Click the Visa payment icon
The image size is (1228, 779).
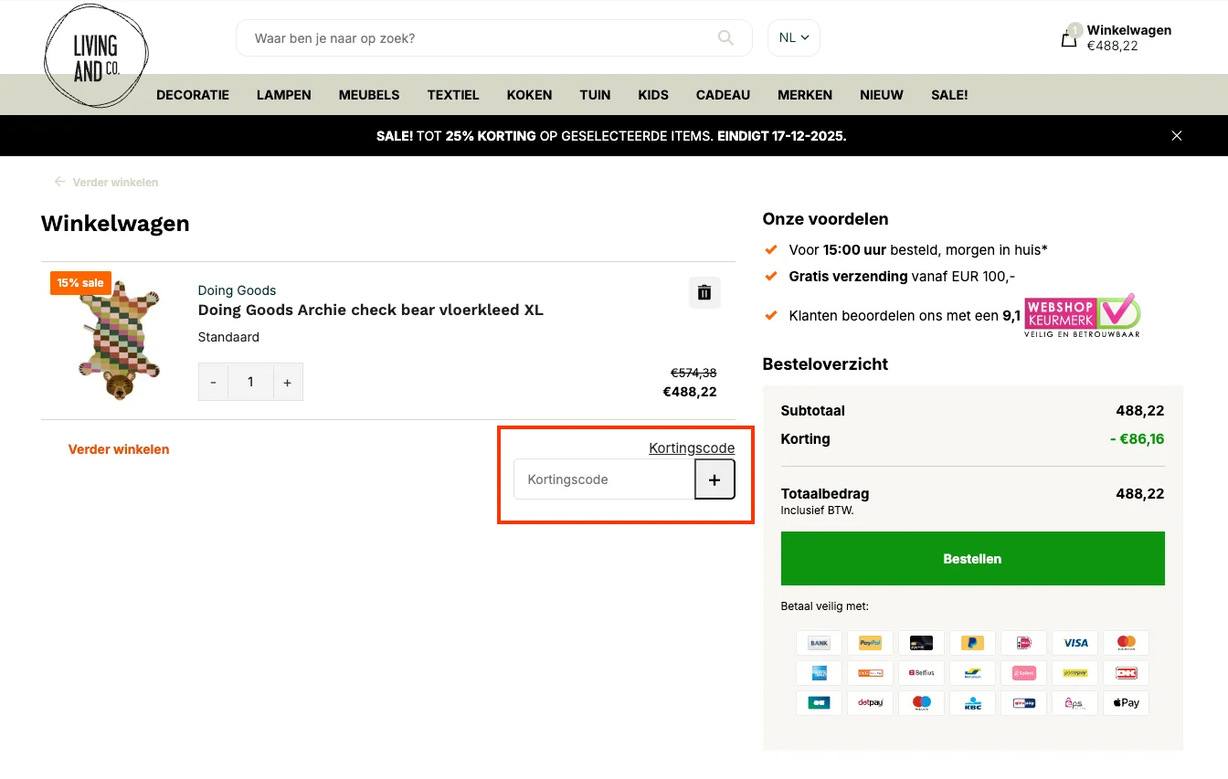click(x=1075, y=643)
